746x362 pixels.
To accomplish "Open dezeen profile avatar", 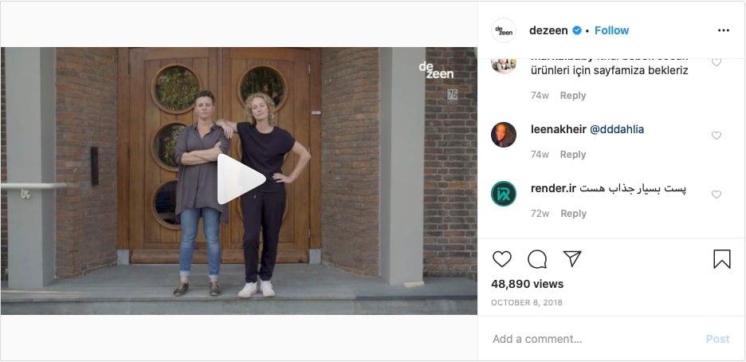I will [x=504, y=30].
